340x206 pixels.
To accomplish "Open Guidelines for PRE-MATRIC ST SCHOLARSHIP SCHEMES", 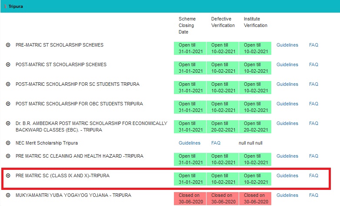I will (287, 45).
